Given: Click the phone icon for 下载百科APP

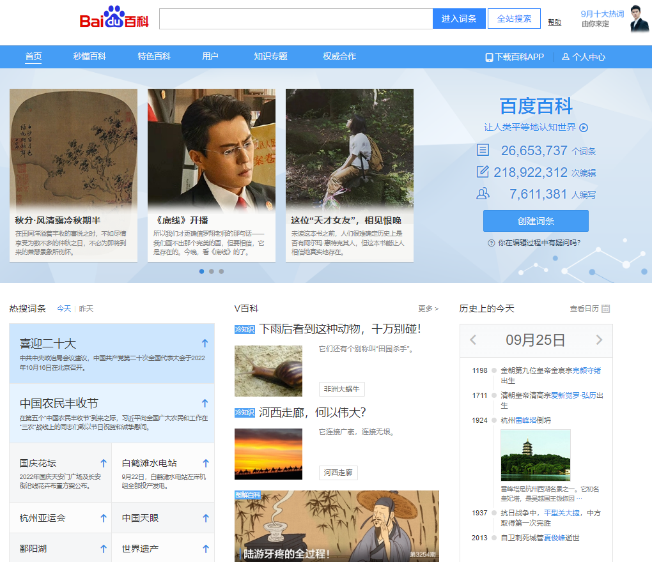Looking at the screenshot, I should 489,57.
